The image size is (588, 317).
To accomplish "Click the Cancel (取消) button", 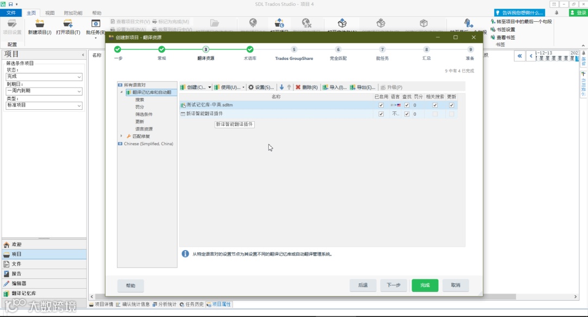I will pyautogui.click(x=456, y=285).
